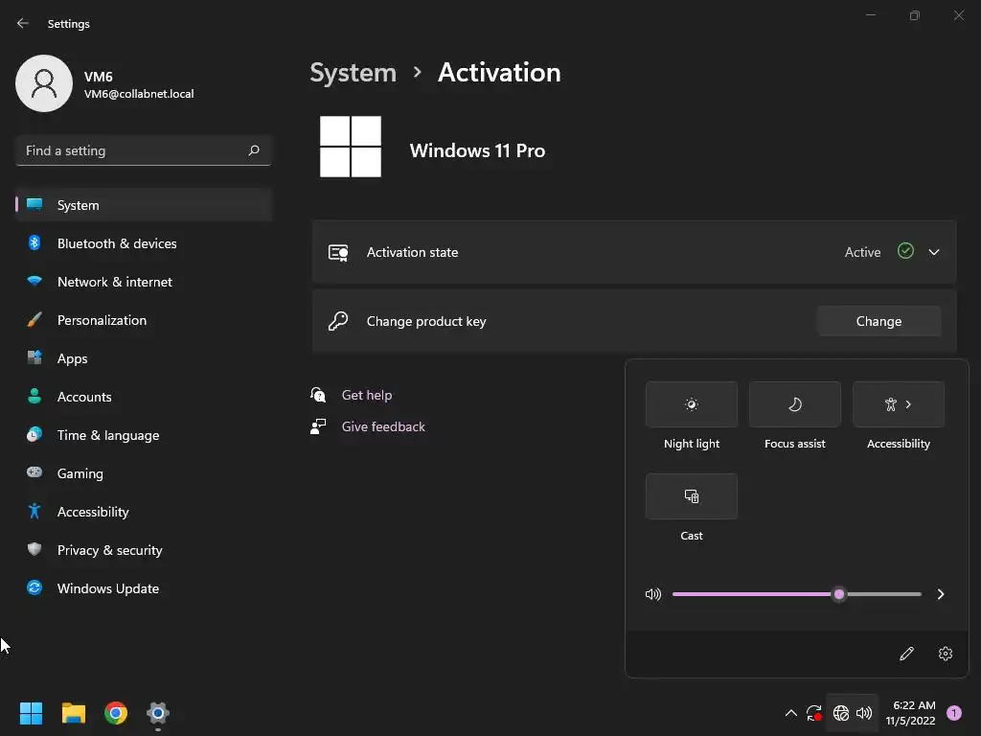
Task: Click the sync tray icon with red dot
Action: pyautogui.click(x=814, y=713)
